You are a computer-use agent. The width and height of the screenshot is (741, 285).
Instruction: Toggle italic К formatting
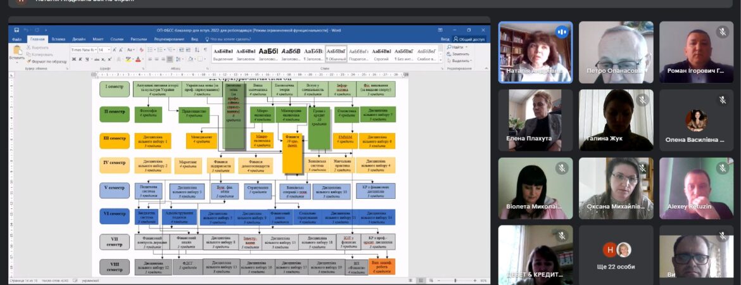[x=80, y=59]
